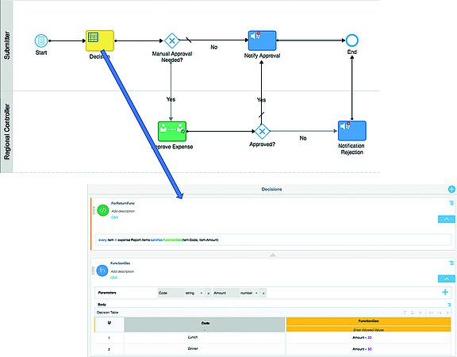Collapse the FunctionDec decision panel

446,279
